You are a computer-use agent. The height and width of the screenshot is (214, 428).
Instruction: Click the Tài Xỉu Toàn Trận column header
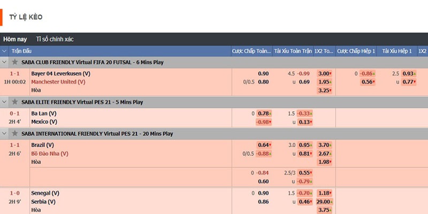pyautogui.click(x=292, y=51)
